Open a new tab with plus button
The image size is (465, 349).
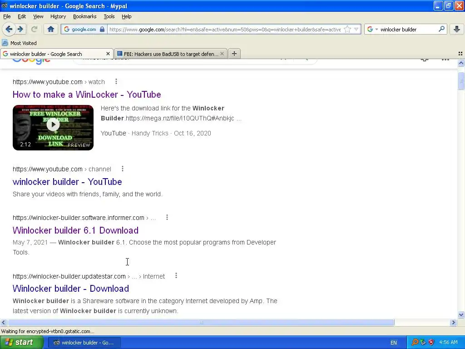click(234, 54)
